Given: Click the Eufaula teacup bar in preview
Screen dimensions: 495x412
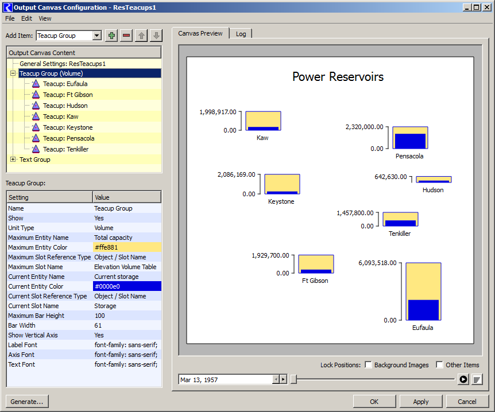Looking at the screenshot, I should (x=423, y=291).
